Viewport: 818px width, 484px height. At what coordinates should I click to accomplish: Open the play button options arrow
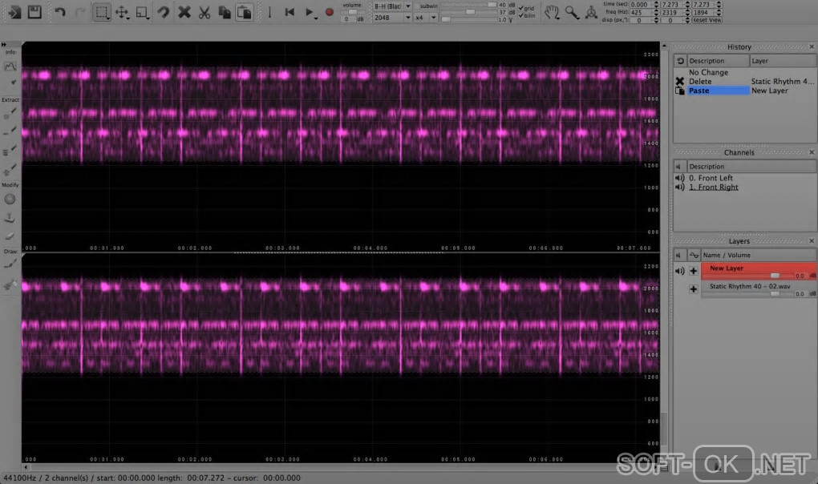pyautogui.click(x=316, y=18)
